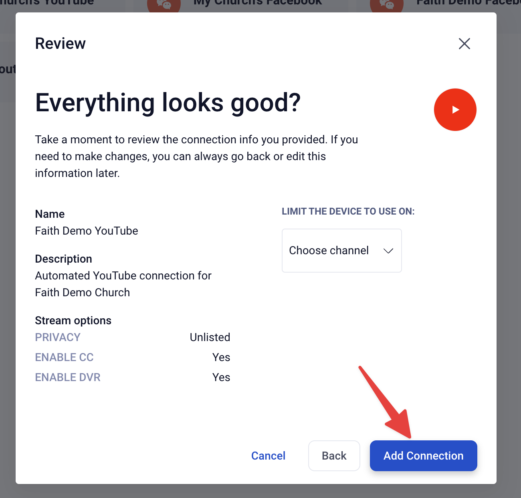Click the 'Everything looks good?' heading
The width and height of the screenshot is (521, 498).
click(168, 103)
